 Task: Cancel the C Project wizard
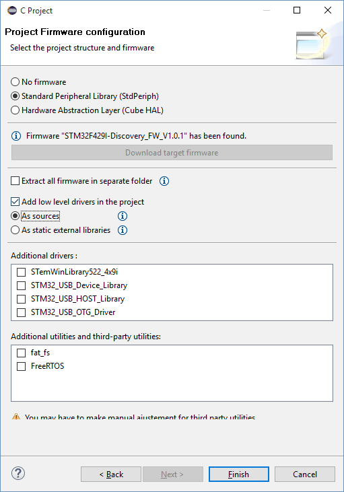305,474
